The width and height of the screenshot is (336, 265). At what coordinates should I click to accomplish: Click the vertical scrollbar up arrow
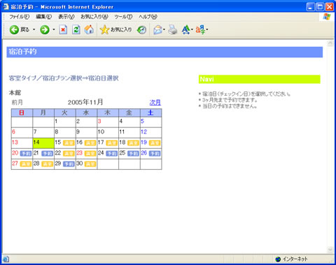pos(330,43)
